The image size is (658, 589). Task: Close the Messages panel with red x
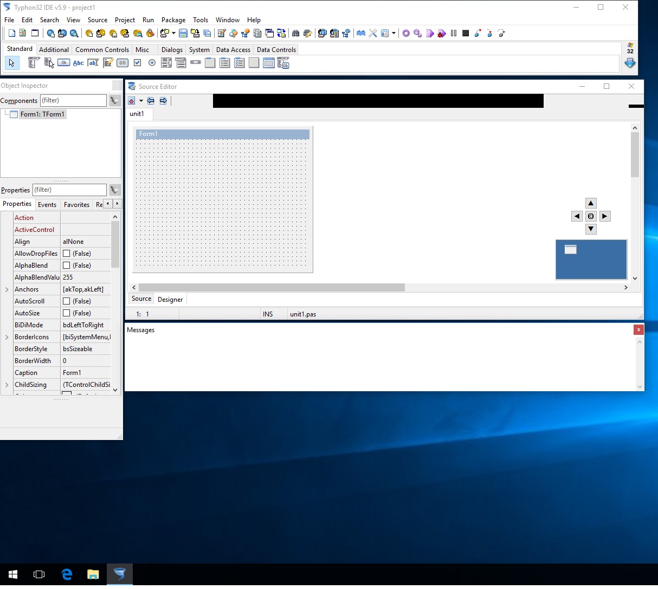click(x=638, y=329)
